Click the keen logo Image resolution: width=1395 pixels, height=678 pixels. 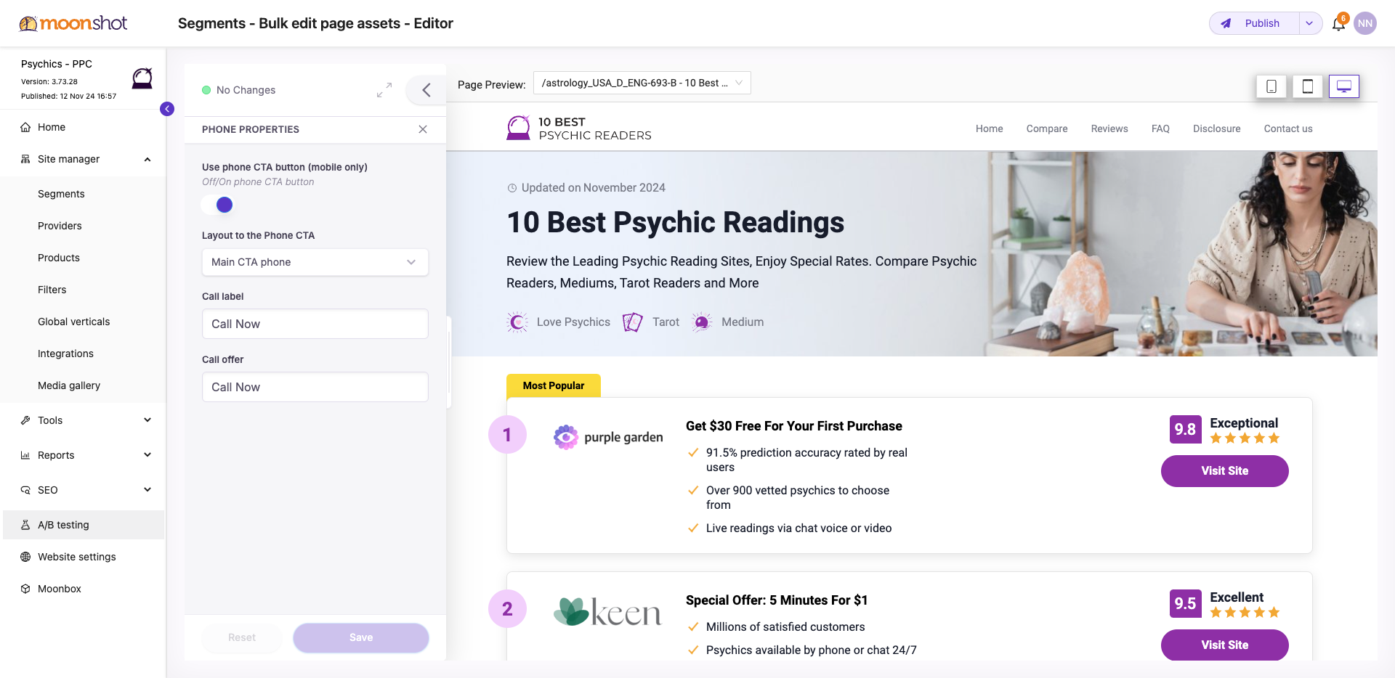pos(607,612)
